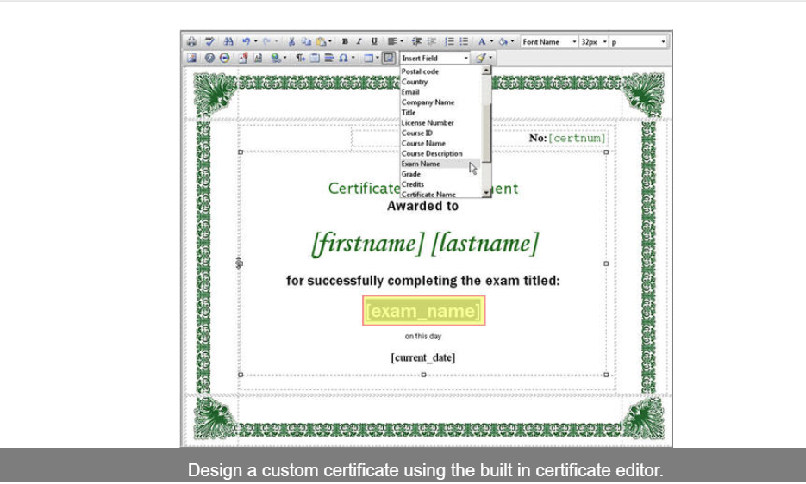Click the numbered list icon
Screen dimensions: 806x484
450,41
